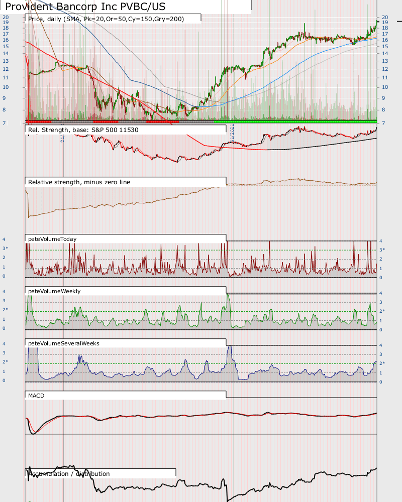Click the 3* threshold label left of peteVolumeToday
The width and height of the screenshot is (402, 502).
click(x=6, y=248)
